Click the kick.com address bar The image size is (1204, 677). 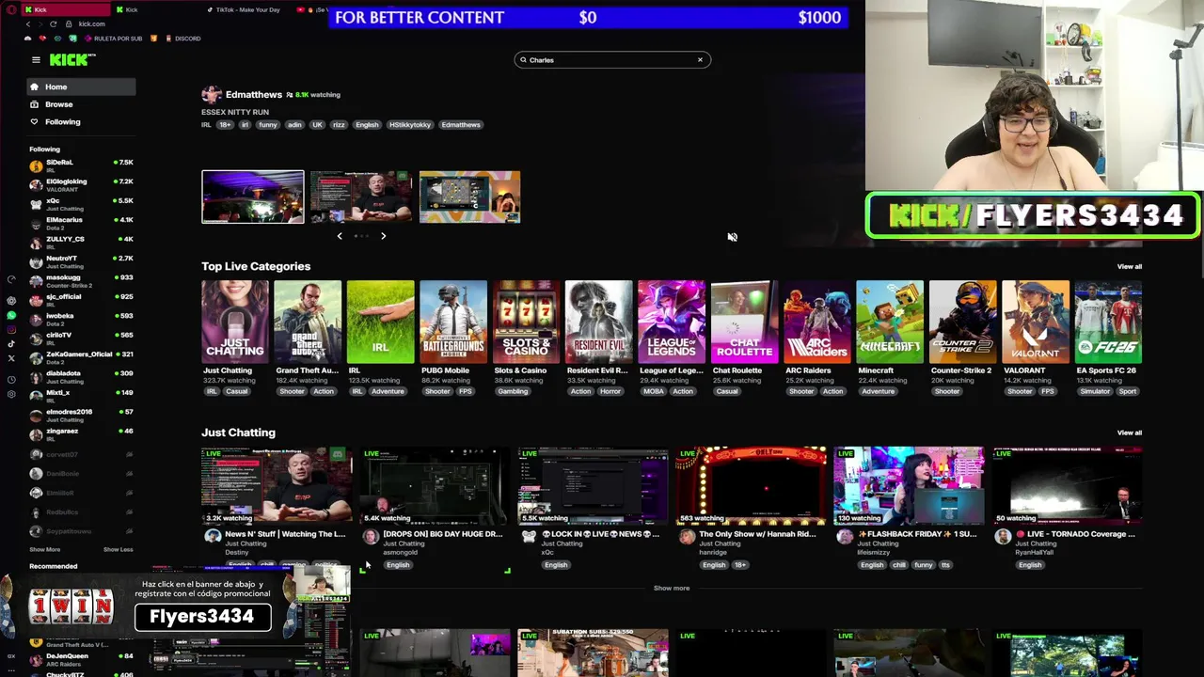(92, 24)
